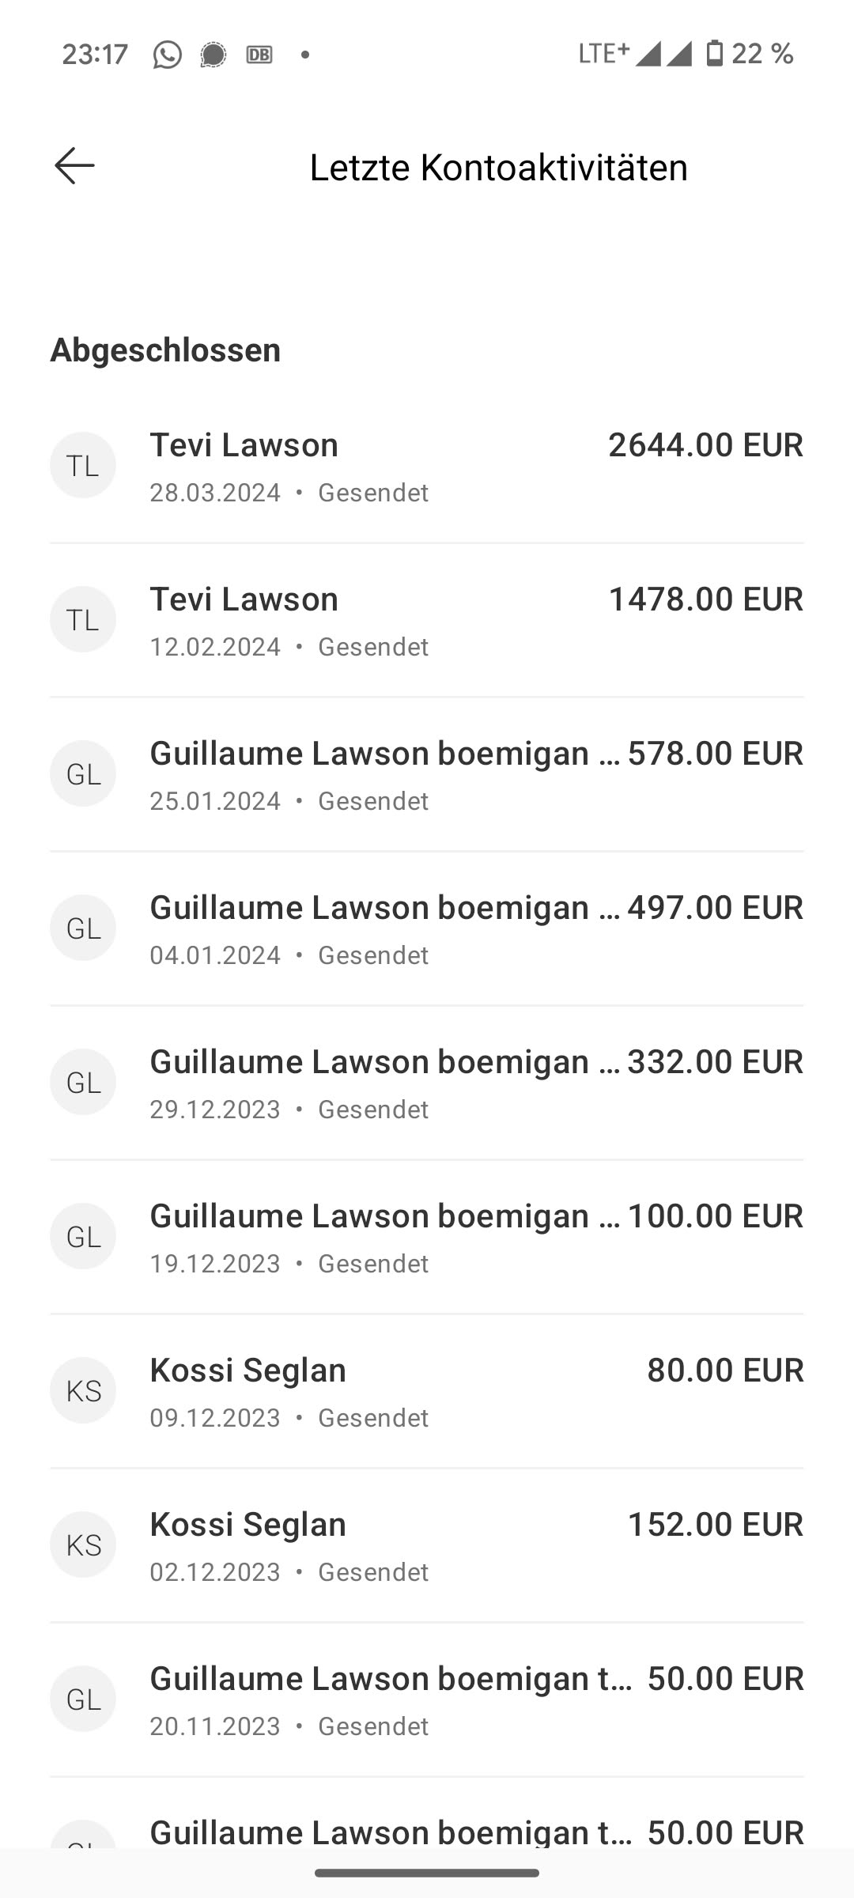Select the 332.00 EUR transfer entry
This screenshot has height=1898, width=854.
pyautogui.click(x=427, y=1083)
